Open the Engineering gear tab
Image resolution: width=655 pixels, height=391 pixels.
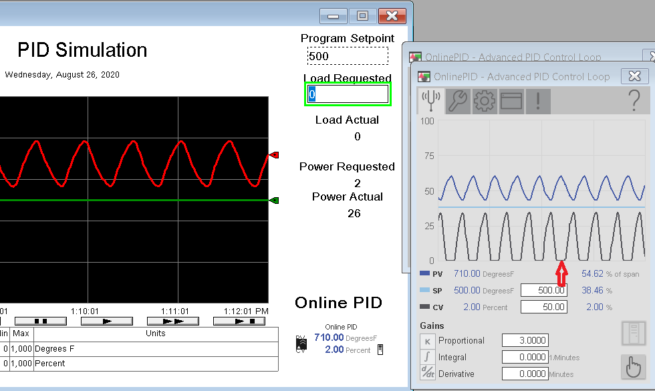pos(484,101)
